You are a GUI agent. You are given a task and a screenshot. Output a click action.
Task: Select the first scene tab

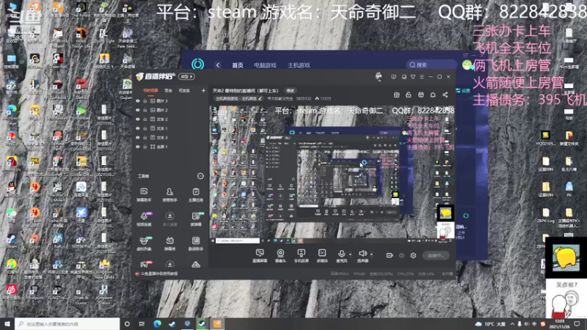click(150, 90)
